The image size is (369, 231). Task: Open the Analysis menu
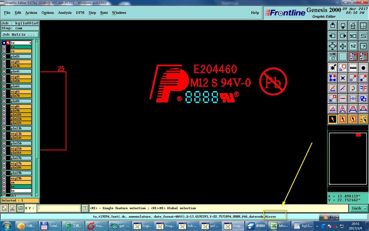click(x=65, y=13)
